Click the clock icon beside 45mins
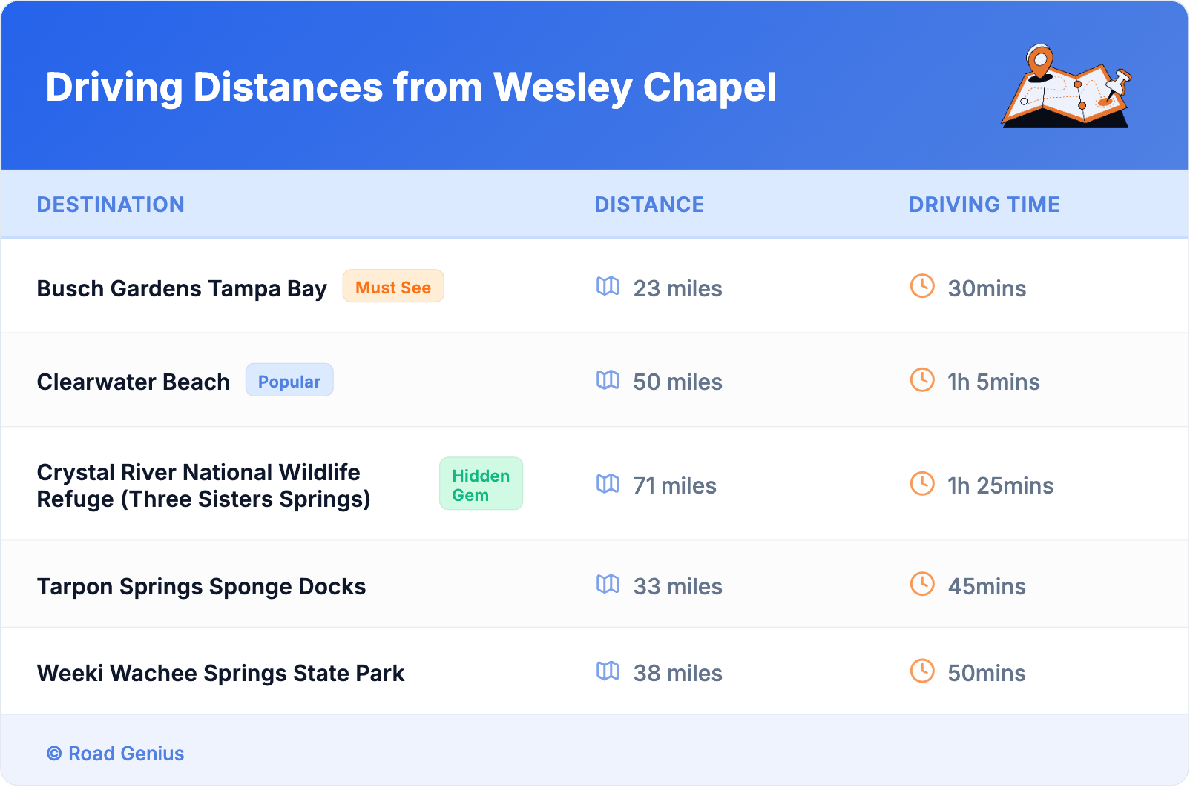The image size is (1190, 787). point(922,585)
